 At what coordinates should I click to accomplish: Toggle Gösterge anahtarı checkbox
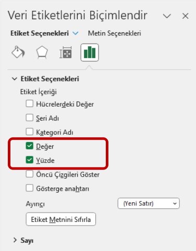30,188
